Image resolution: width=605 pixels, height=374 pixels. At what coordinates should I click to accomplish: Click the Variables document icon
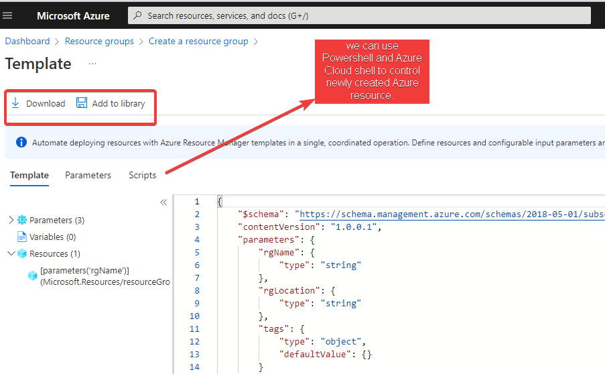pyautogui.click(x=22, y=237)
